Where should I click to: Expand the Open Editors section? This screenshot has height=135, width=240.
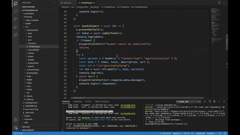pyautogui.click(x=28, y=7)
